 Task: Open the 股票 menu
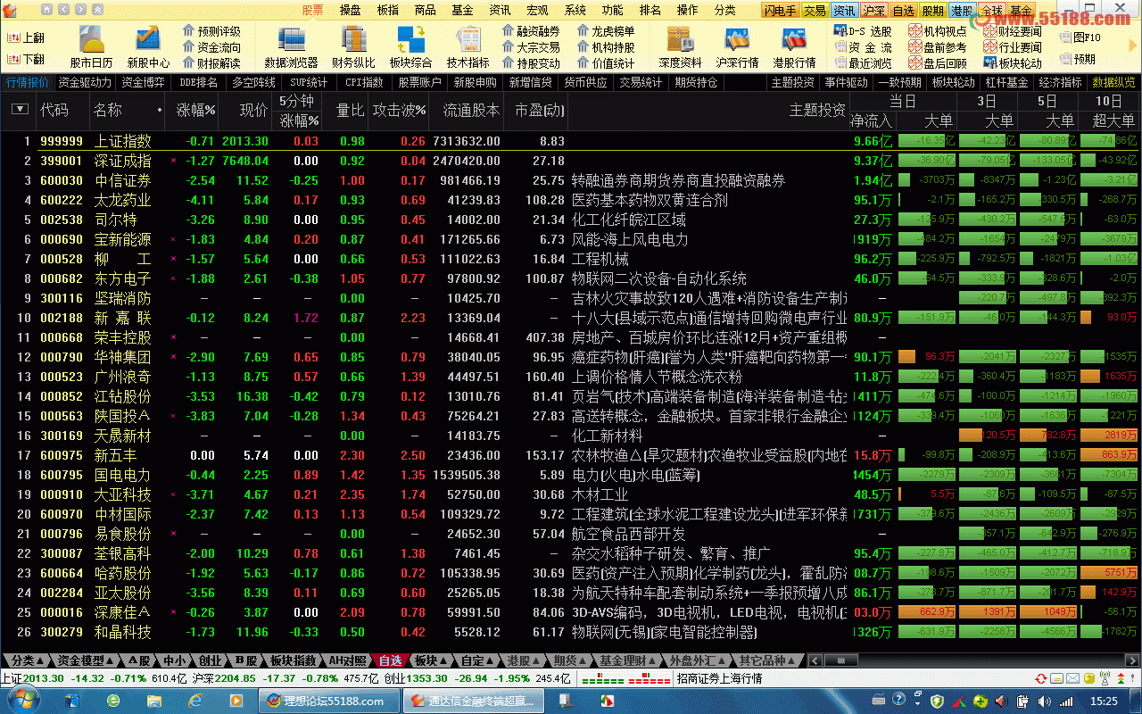click(313, 10)
